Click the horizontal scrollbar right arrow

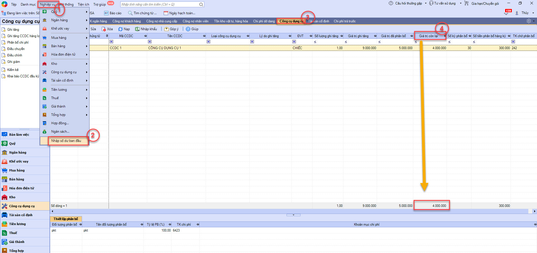[x=534, y=211]
